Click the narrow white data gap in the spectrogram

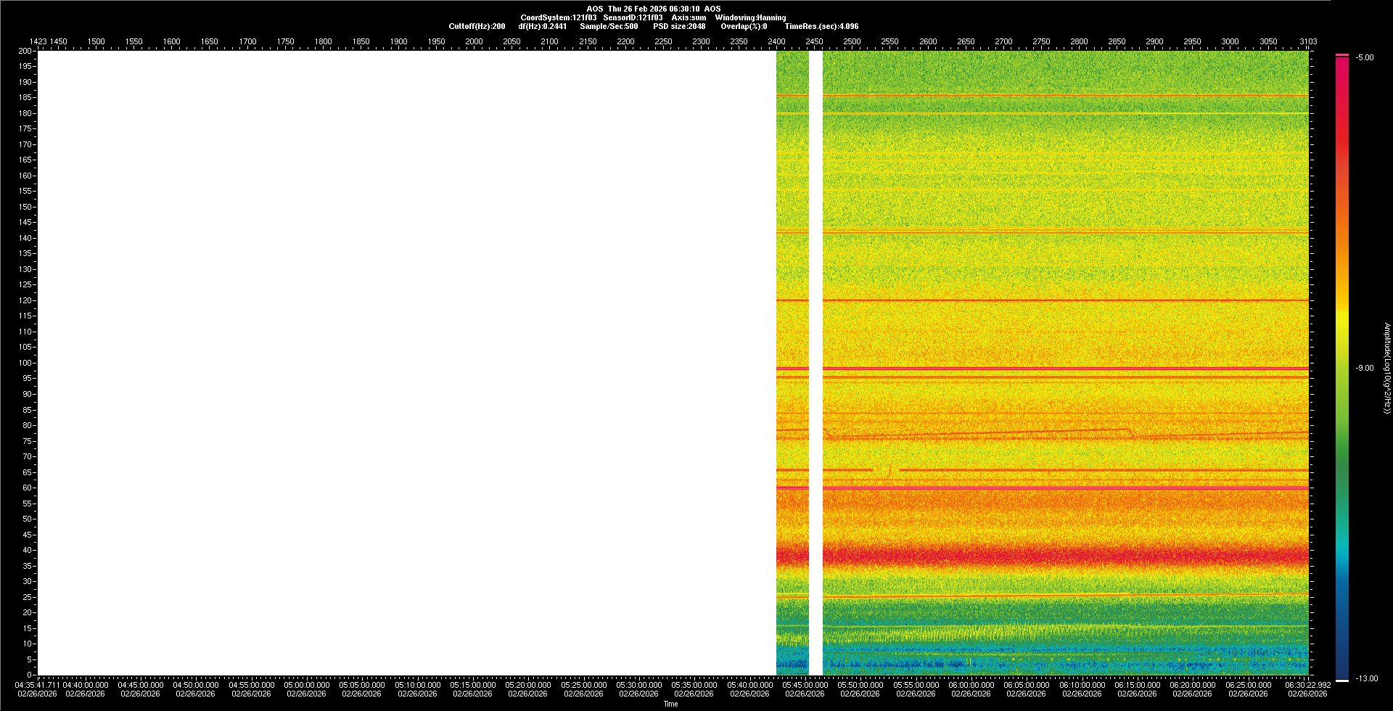pyautogui.click(x=815, y=363)
